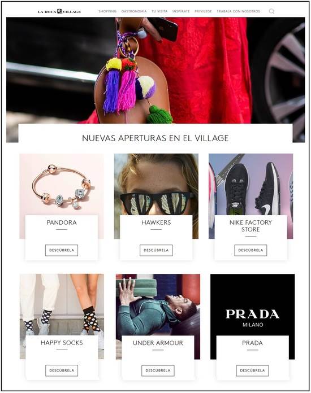Open the Shopping menu

point(107,11)
